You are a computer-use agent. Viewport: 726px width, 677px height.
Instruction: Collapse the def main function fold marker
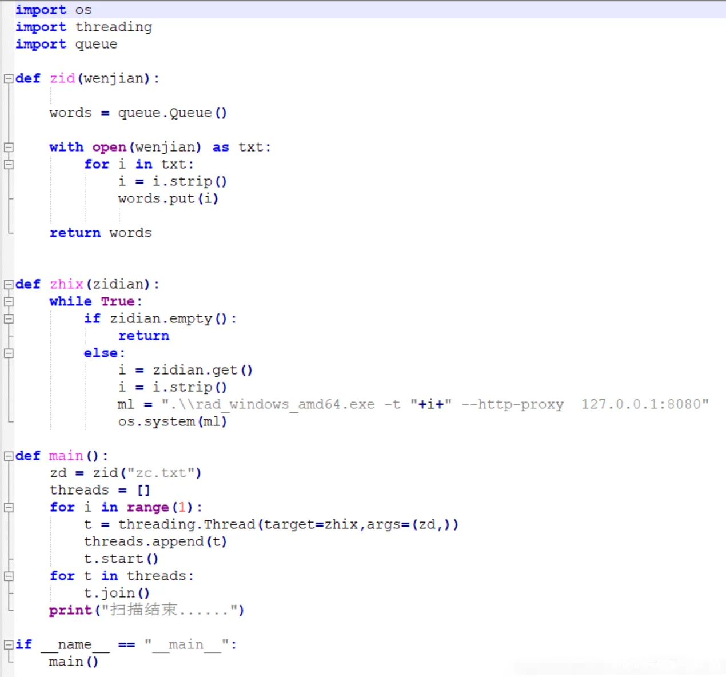pos(9,456)
